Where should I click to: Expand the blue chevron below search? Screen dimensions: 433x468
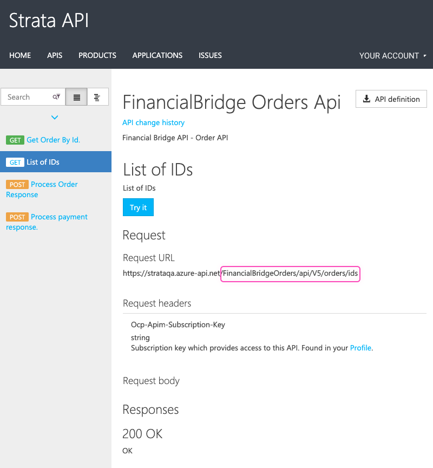pyautogui.click(x=55, y=117)
